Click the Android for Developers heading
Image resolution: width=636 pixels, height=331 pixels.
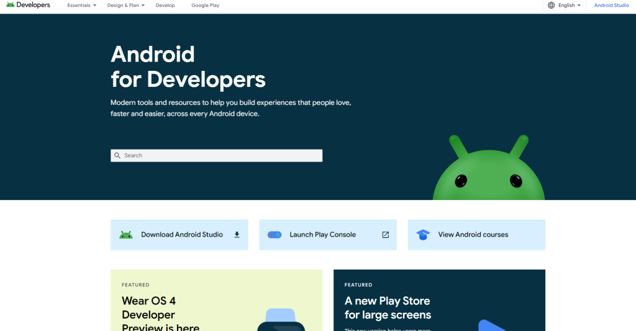pos(188,66)
